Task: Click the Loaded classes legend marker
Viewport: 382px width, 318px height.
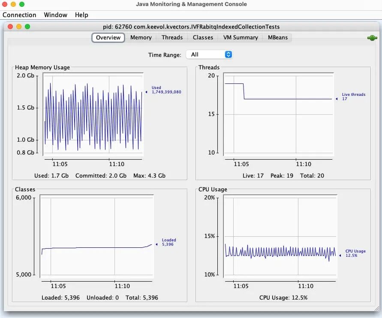Action: click(156, 244)
